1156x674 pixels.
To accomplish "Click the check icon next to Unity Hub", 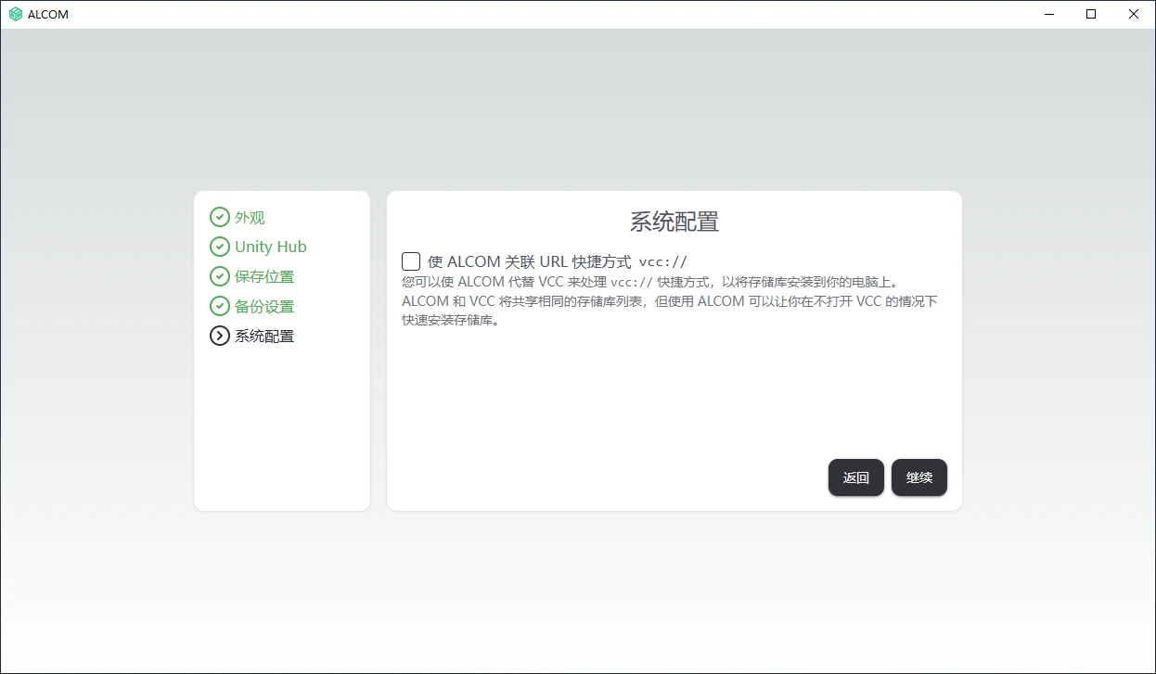I will click(220, 247).
